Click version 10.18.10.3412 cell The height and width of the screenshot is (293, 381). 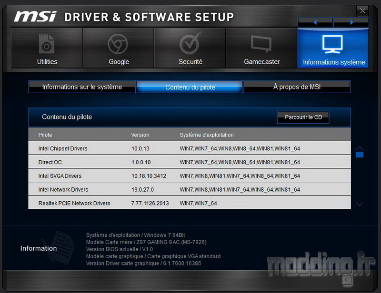[149, 176]
